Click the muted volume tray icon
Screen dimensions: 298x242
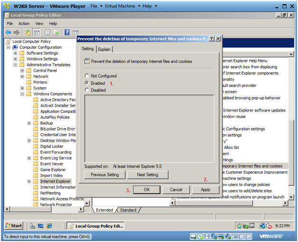pos(269,226)
